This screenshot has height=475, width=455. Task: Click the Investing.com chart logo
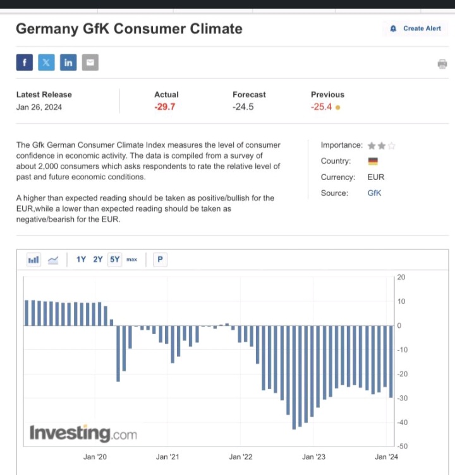tap(83, 433)
